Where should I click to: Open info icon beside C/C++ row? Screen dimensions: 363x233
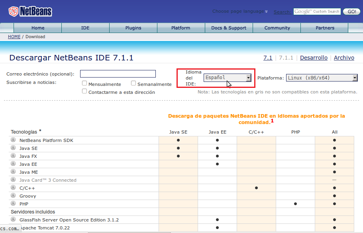coord(13,188)
